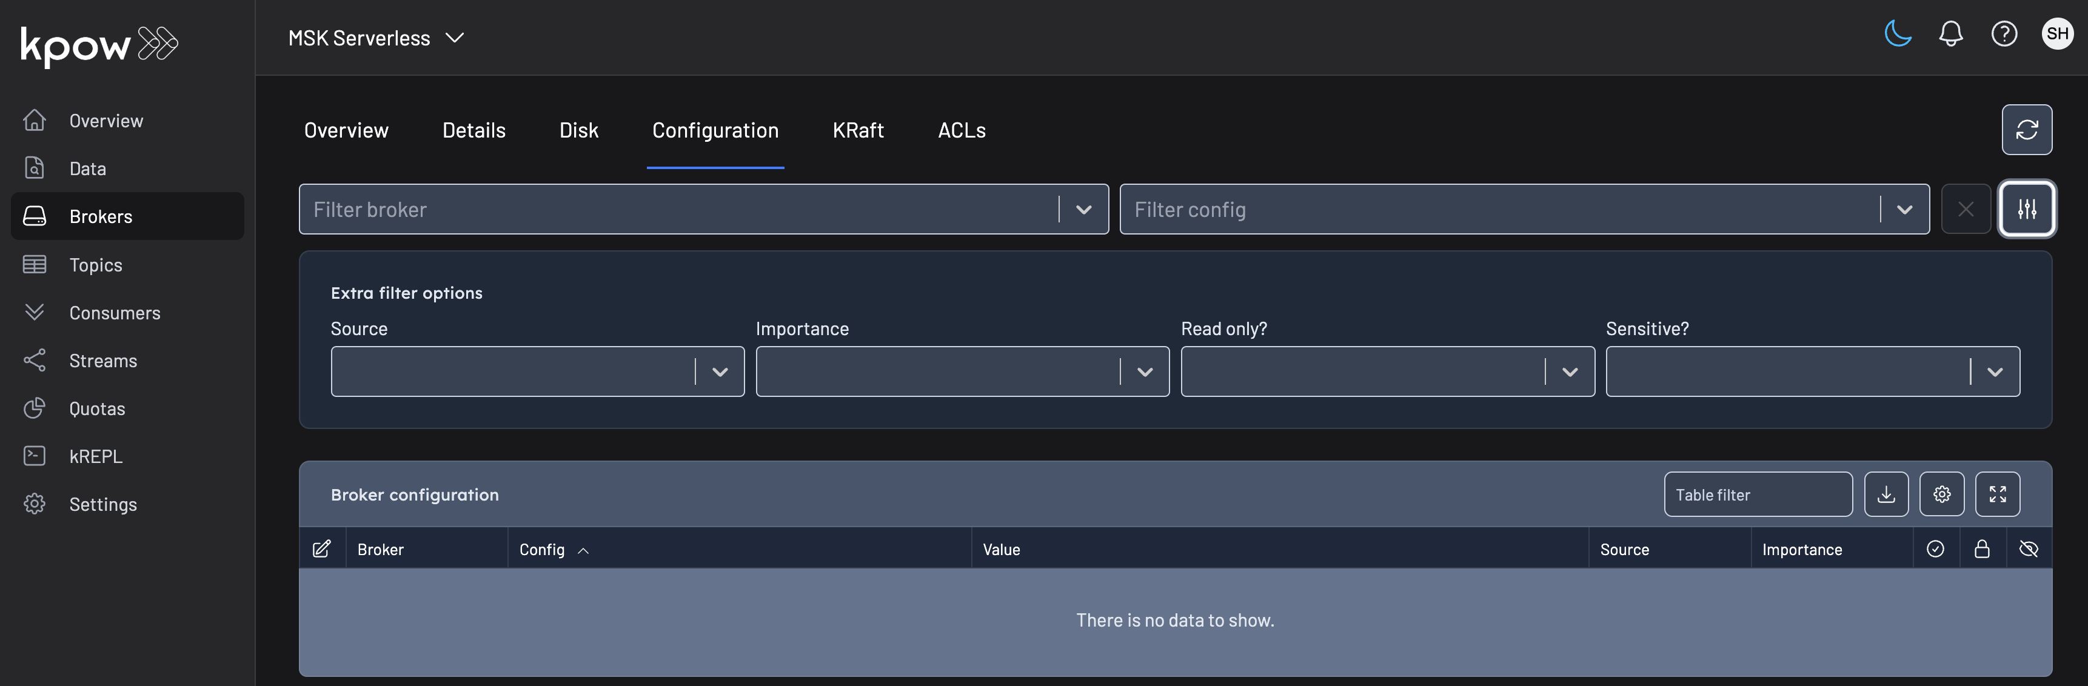
Task: Open help via the question mark
Action: [x=2004, y=34]
